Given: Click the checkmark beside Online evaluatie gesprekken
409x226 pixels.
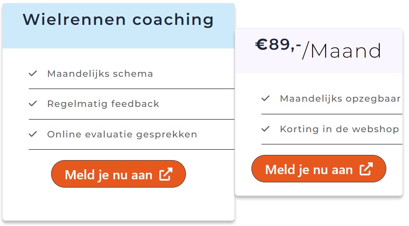Looking at the screenshot, I should click(x=33, y=134).
